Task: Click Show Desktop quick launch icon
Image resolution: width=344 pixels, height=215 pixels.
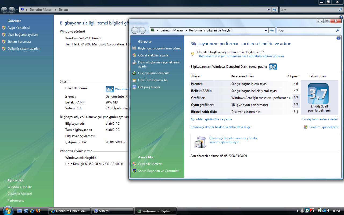Action: coord(20,211)
